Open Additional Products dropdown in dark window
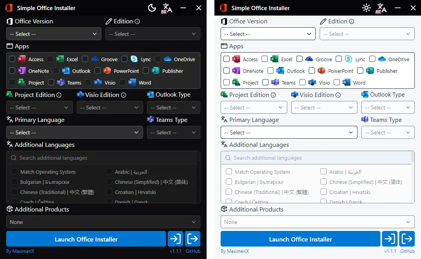The height and width of the screenshot is (259, 421). tap(103, 222)
